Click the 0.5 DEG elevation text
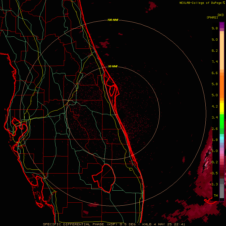The width and height of the screenshot is (226, 226). [128, 224]
